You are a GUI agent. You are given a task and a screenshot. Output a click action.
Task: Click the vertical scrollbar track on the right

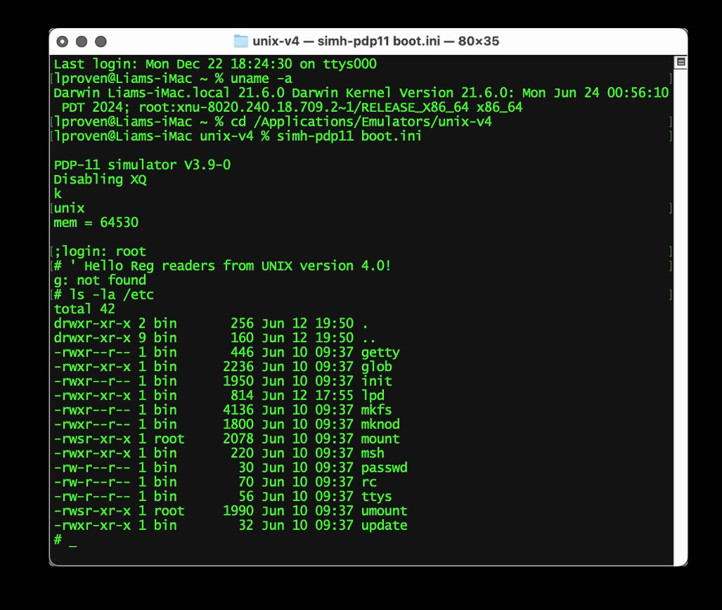(680, 316)
